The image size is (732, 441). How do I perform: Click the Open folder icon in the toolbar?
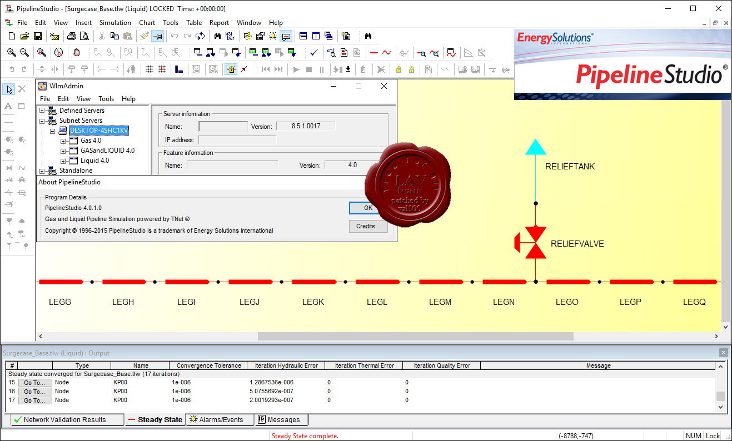pyautogui.click(x=24, y=36)
